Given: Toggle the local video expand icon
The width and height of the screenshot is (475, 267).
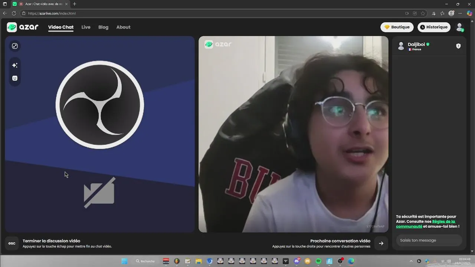Looking at the screenshot, I should pos(15,46).
